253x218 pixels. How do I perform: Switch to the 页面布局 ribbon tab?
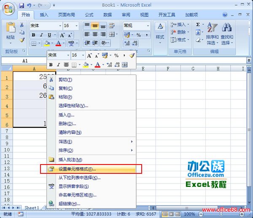point(67,15)
